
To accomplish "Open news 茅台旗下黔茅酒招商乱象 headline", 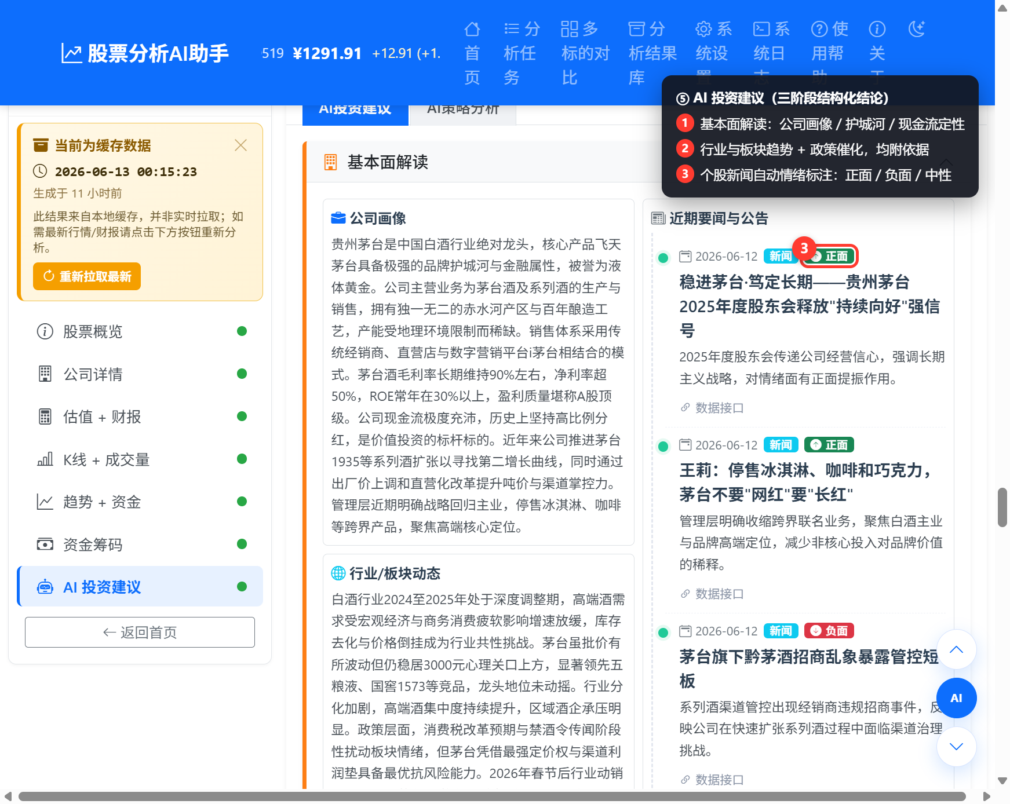I will [808, 668].
